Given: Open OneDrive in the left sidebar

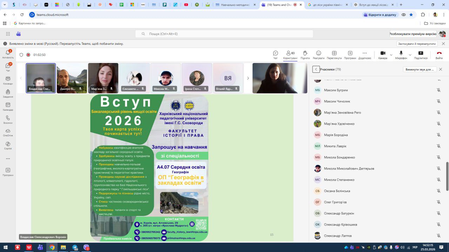Looking at the screenshot, I should (8, 132).
